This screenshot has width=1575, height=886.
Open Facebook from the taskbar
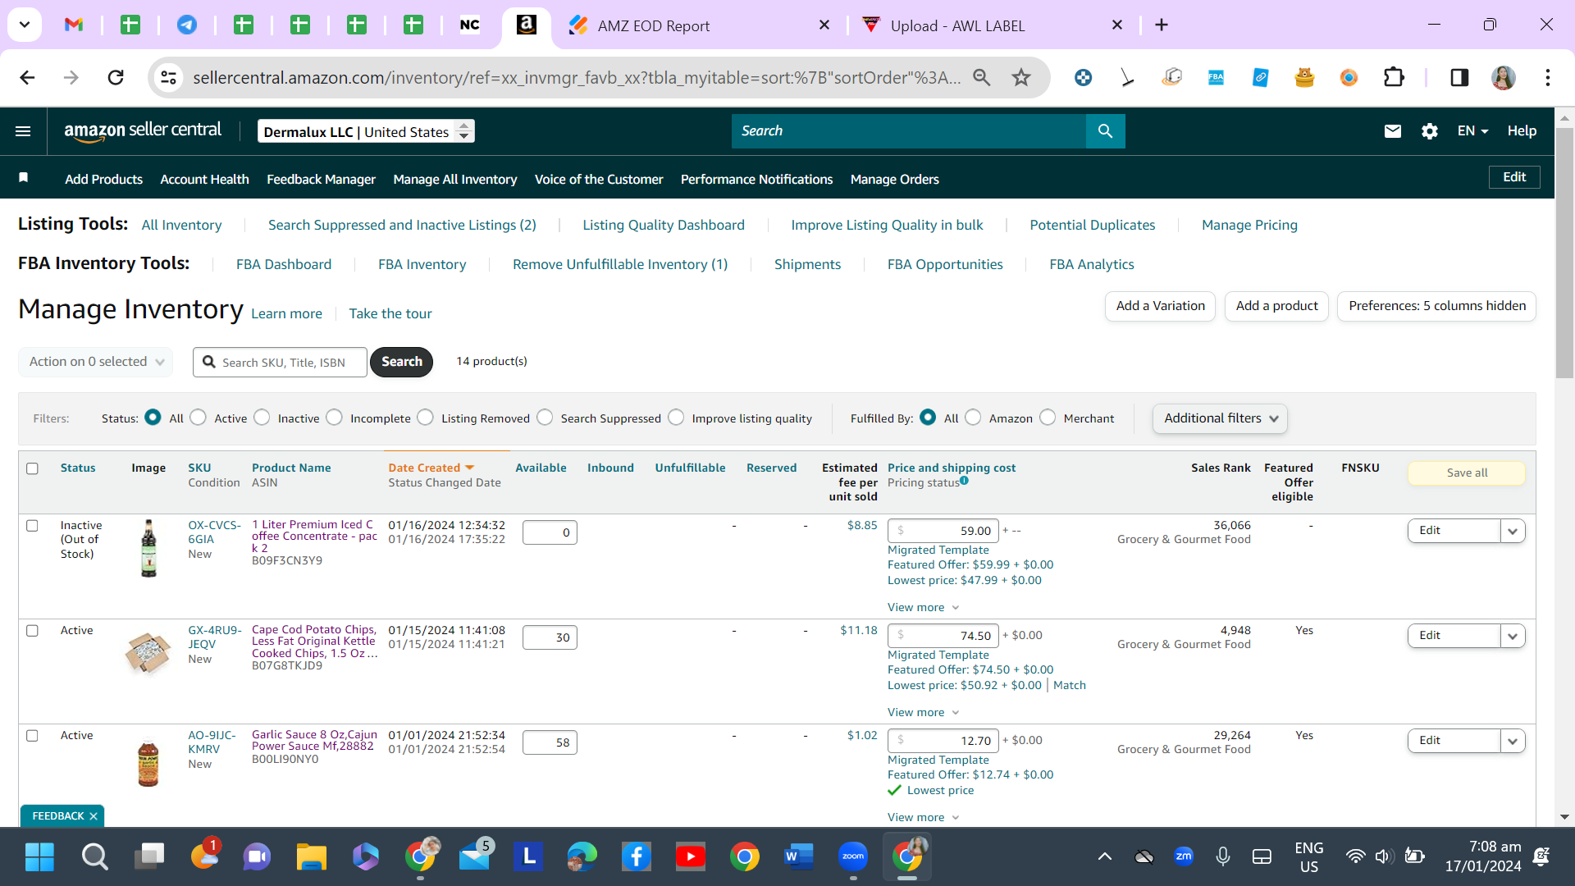637,856
